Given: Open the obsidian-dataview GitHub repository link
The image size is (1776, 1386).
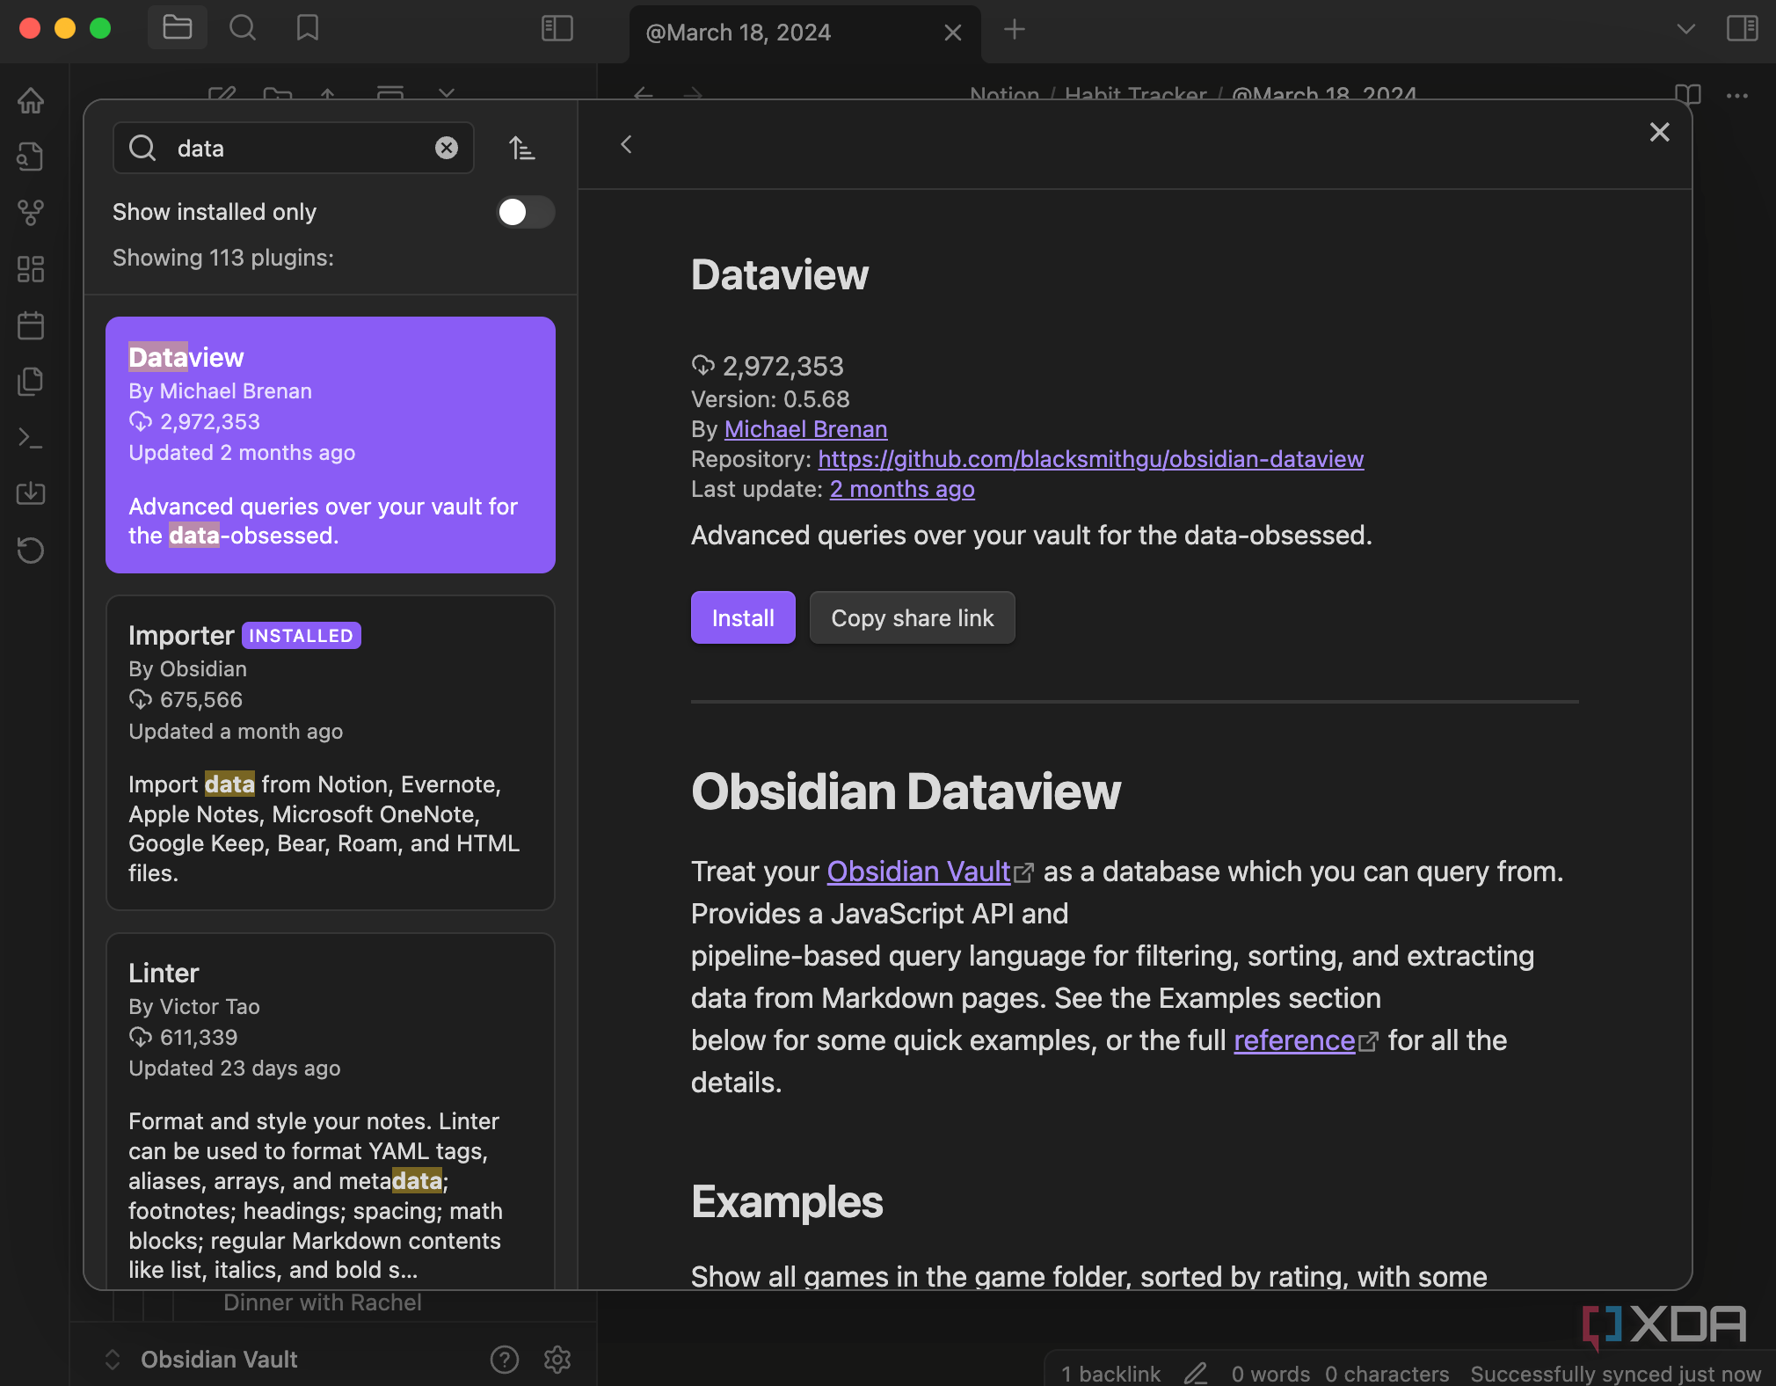Looking at the screenshot, I should coord(1090,459).
